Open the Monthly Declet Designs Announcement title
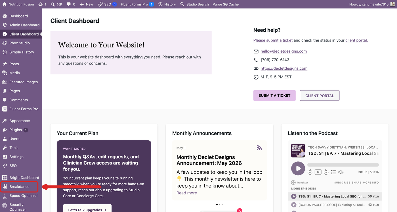 (x=209, y=160)
